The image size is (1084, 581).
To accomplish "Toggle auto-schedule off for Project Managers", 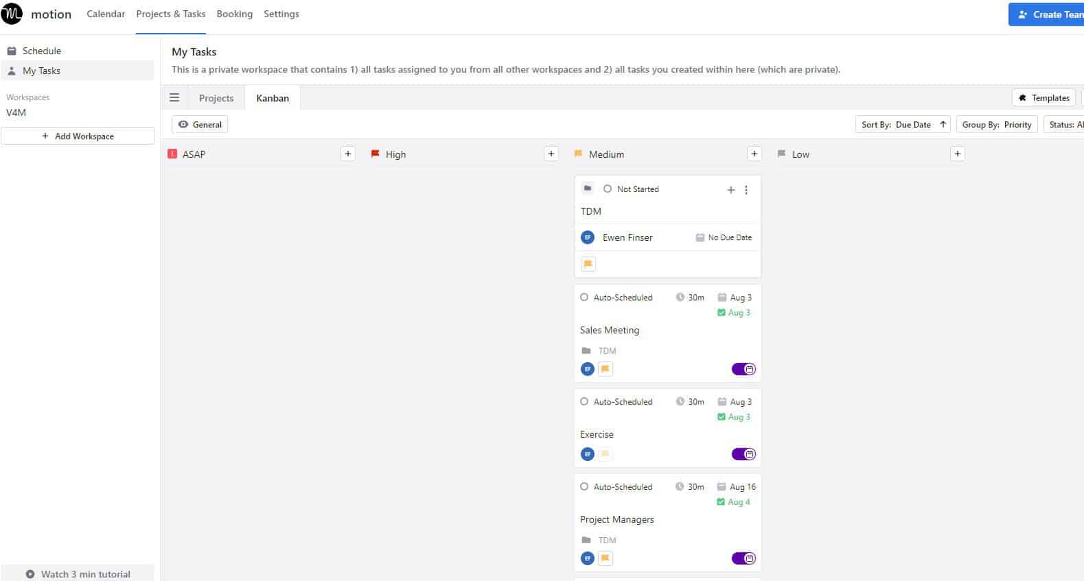I will [743, 558].
